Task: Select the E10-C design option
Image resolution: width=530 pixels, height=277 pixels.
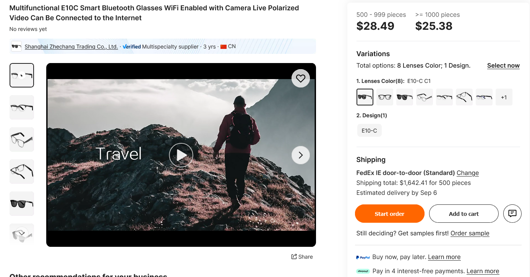Action: tap(369, 131)
